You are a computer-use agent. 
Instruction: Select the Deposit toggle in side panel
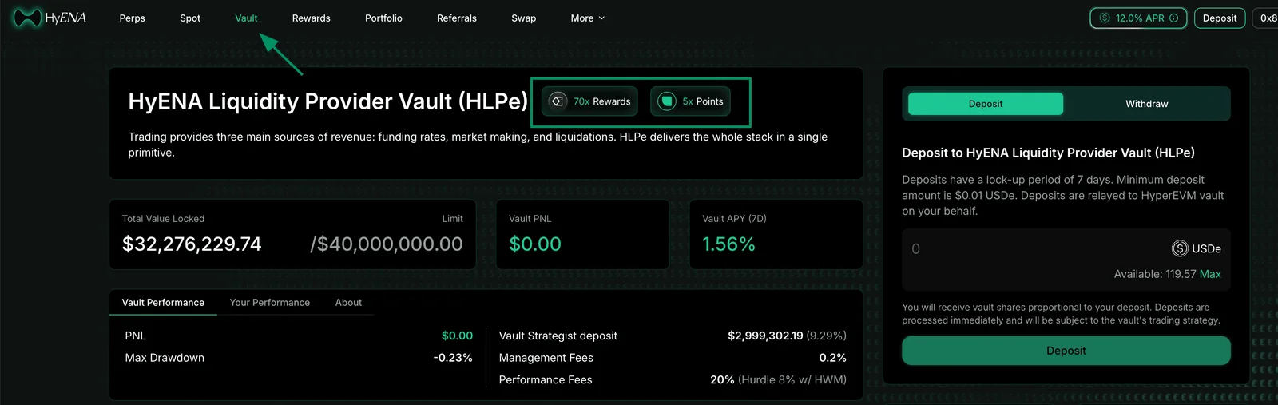click(x=986, y=104)
